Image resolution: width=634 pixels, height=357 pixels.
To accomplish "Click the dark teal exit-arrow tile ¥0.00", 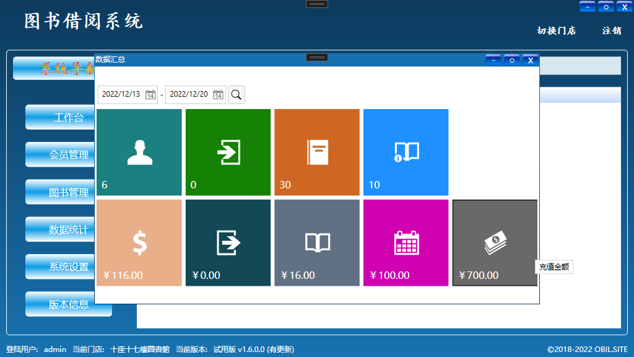I will point(228,242).
